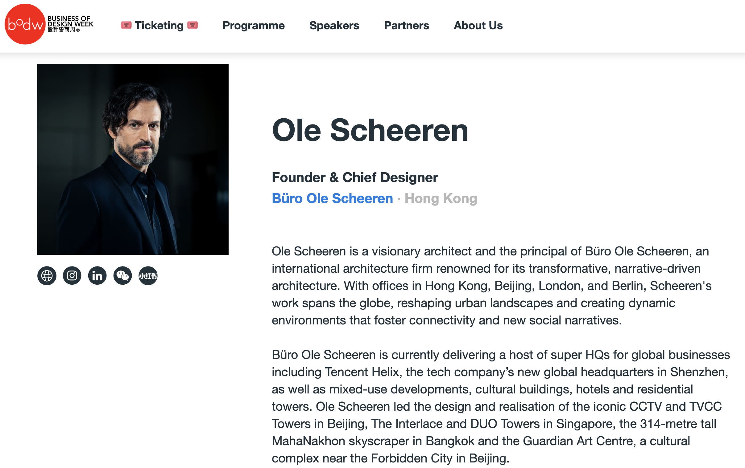Click the WeChat icon

pyautogui.click(x=123, y=275)
